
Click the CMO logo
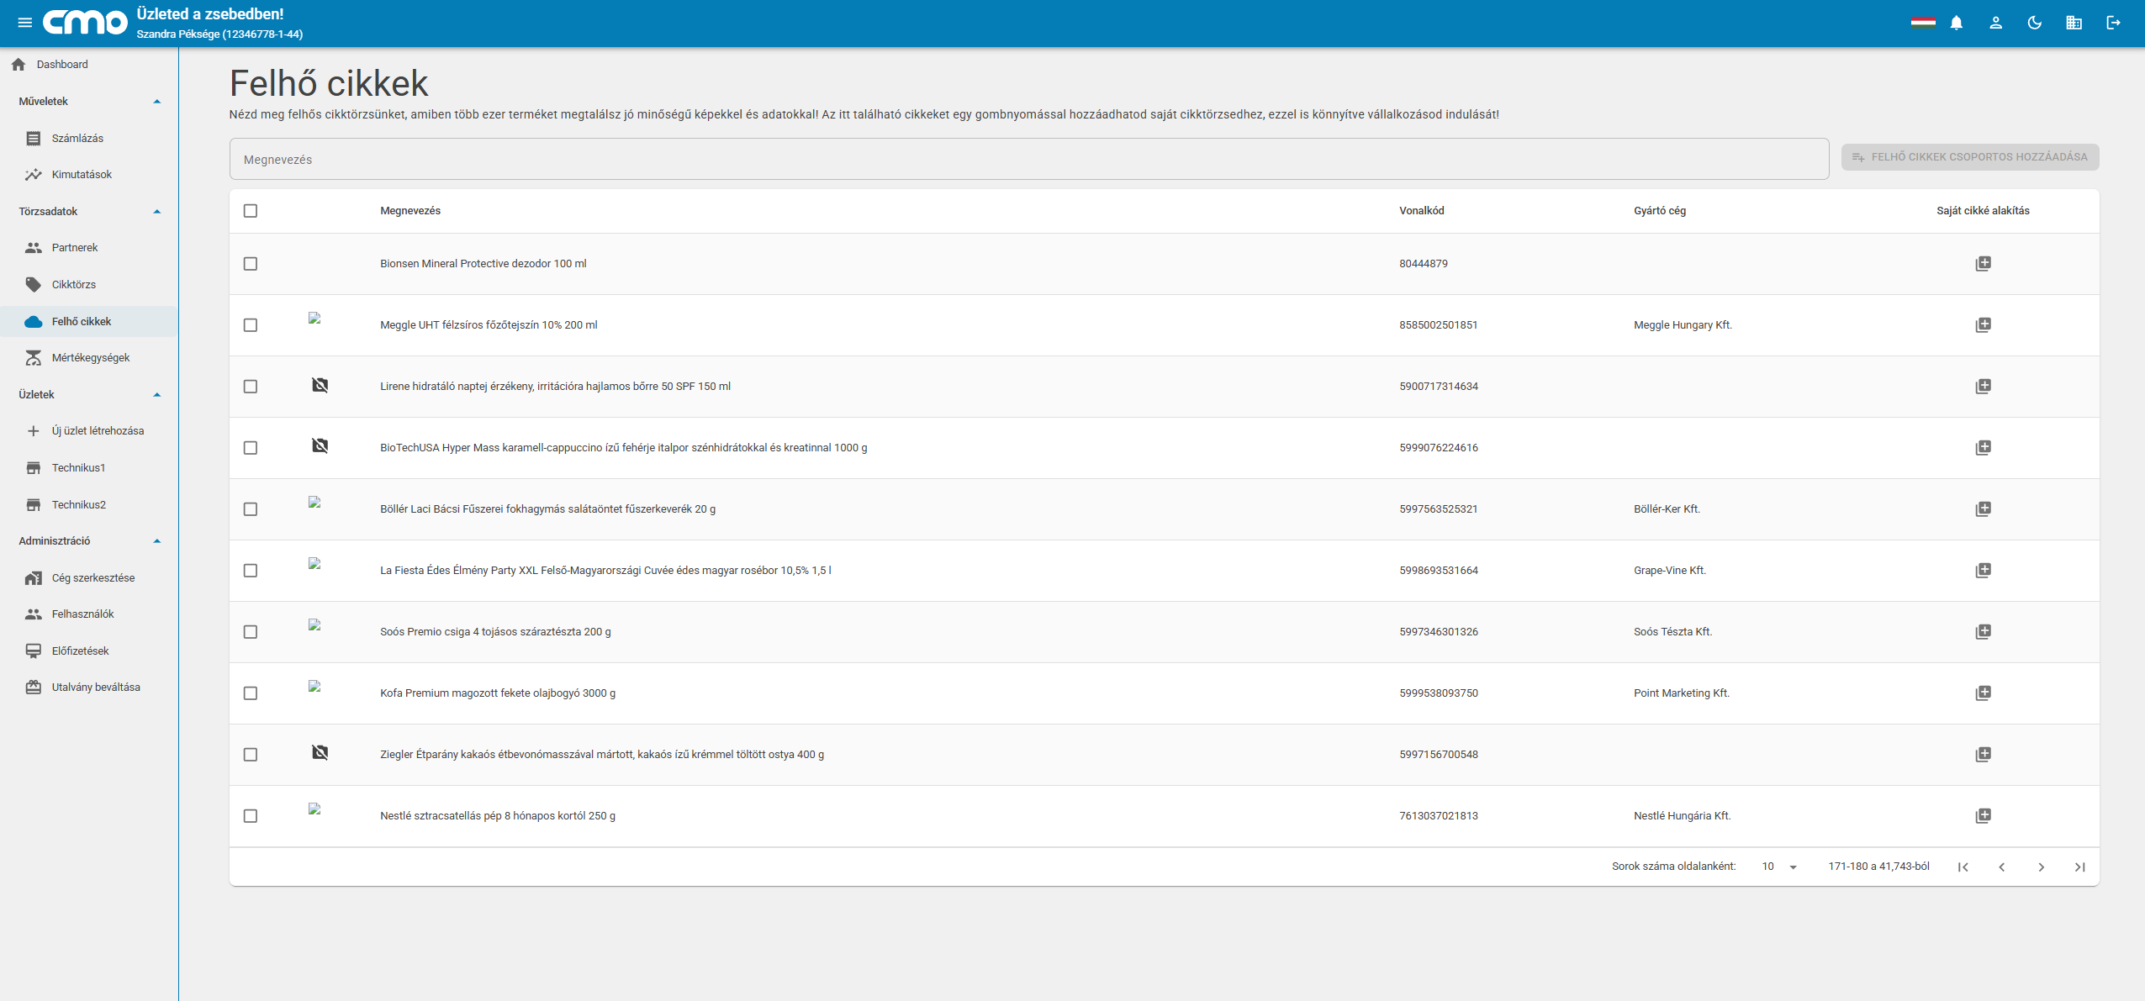(x=85, y=23)
